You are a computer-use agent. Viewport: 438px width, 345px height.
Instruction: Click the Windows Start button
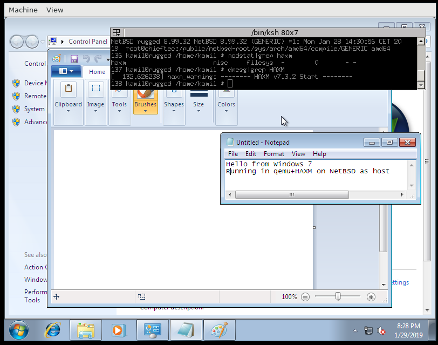[x=19, y=329]
